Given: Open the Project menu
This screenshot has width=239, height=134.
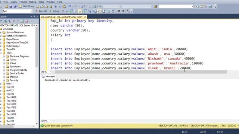Looking at the screenshot, I should 23,2.
